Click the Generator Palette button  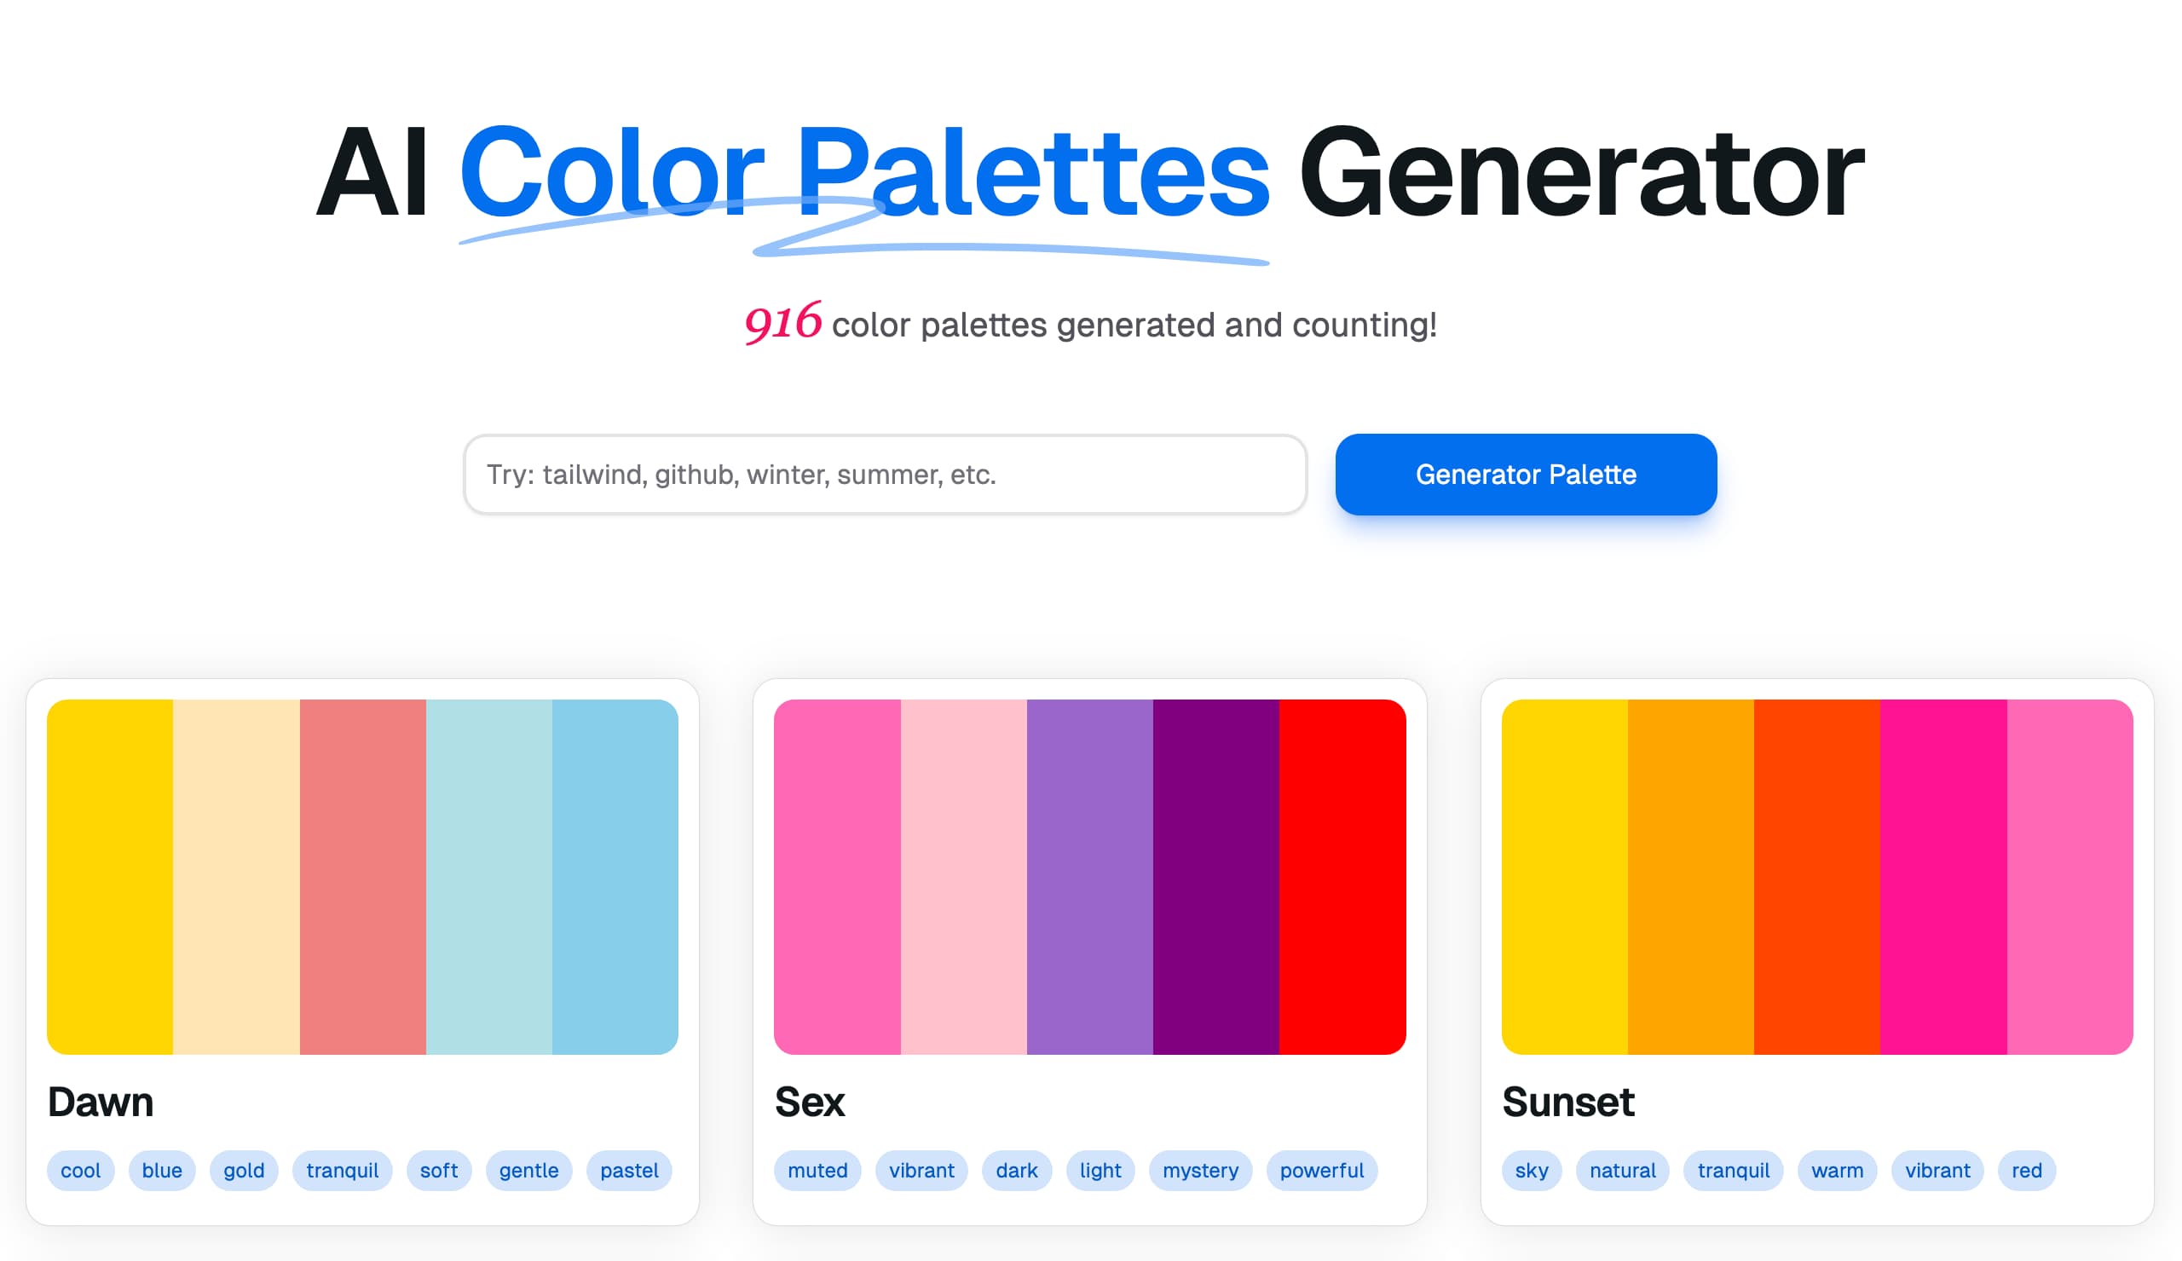click(1525, 475)
